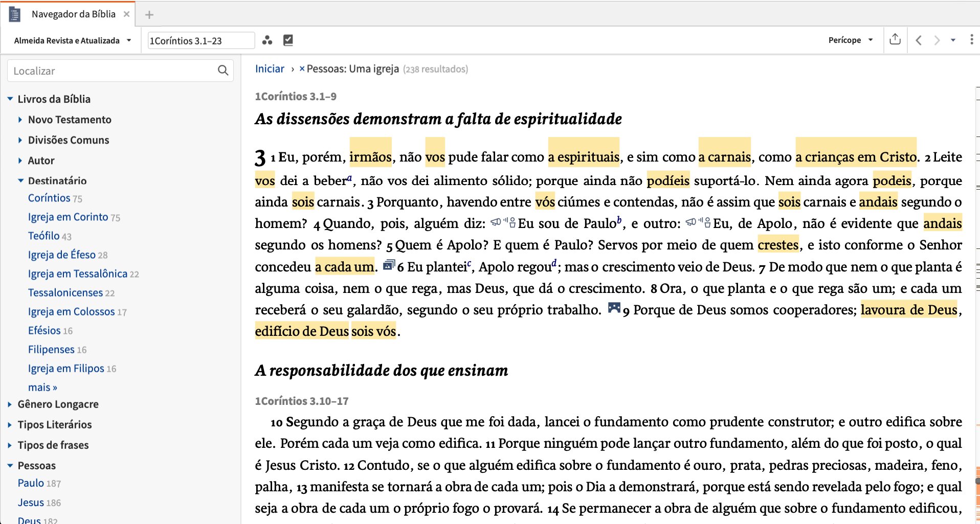This screenshot has width=980, height=524.
Task: Click highlighted phrase 'a crianças em Cristo'
Action: pyautogui.click(x=856, y=156)
